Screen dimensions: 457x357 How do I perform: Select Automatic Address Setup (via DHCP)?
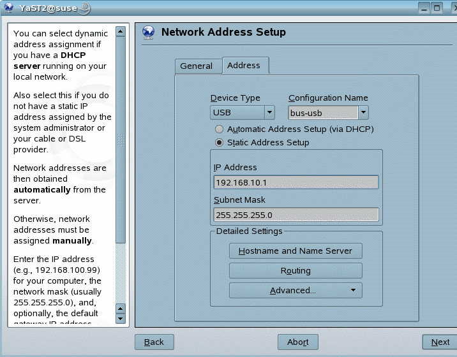point(220,129)
